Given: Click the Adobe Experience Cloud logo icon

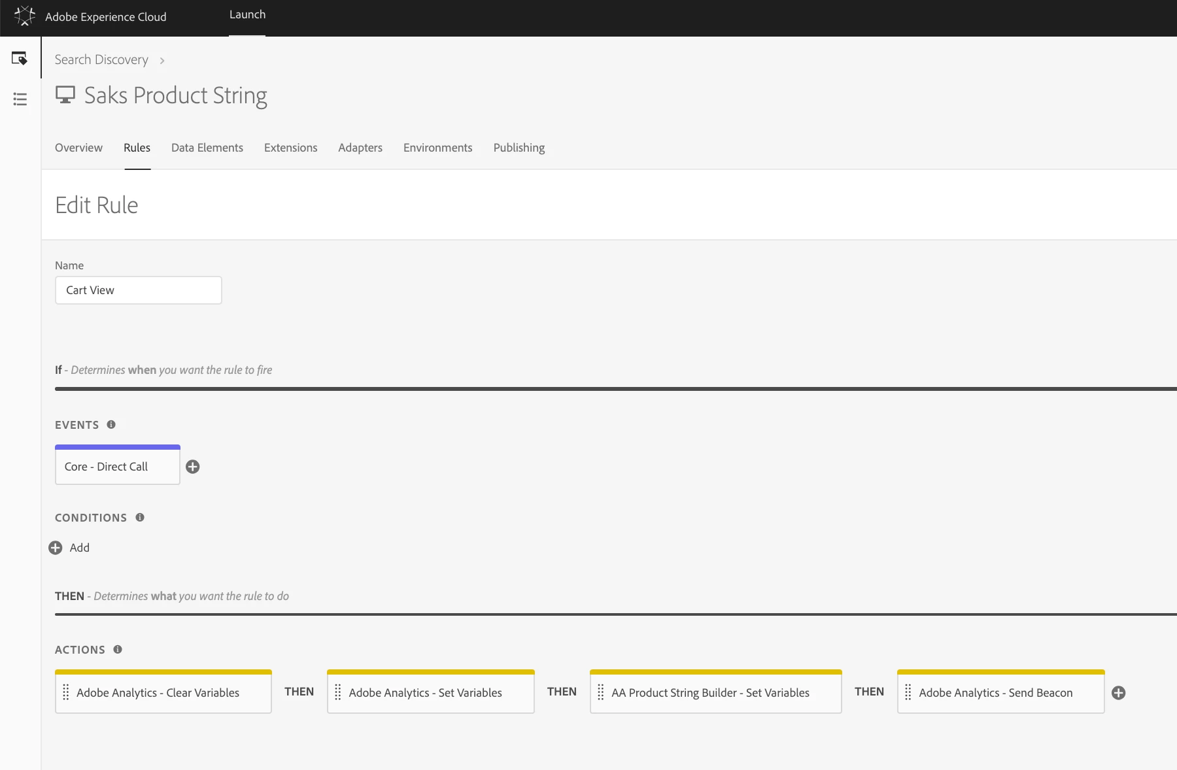Looking at the screenshot, I should point(24,16).
